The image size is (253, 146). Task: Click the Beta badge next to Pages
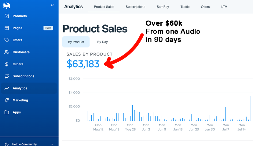[48, 28]
